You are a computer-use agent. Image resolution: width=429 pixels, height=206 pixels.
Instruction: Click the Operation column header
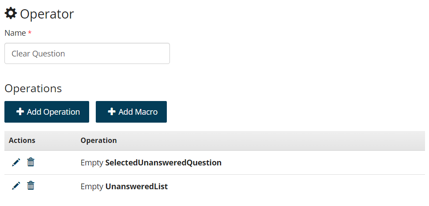point(98,140)
